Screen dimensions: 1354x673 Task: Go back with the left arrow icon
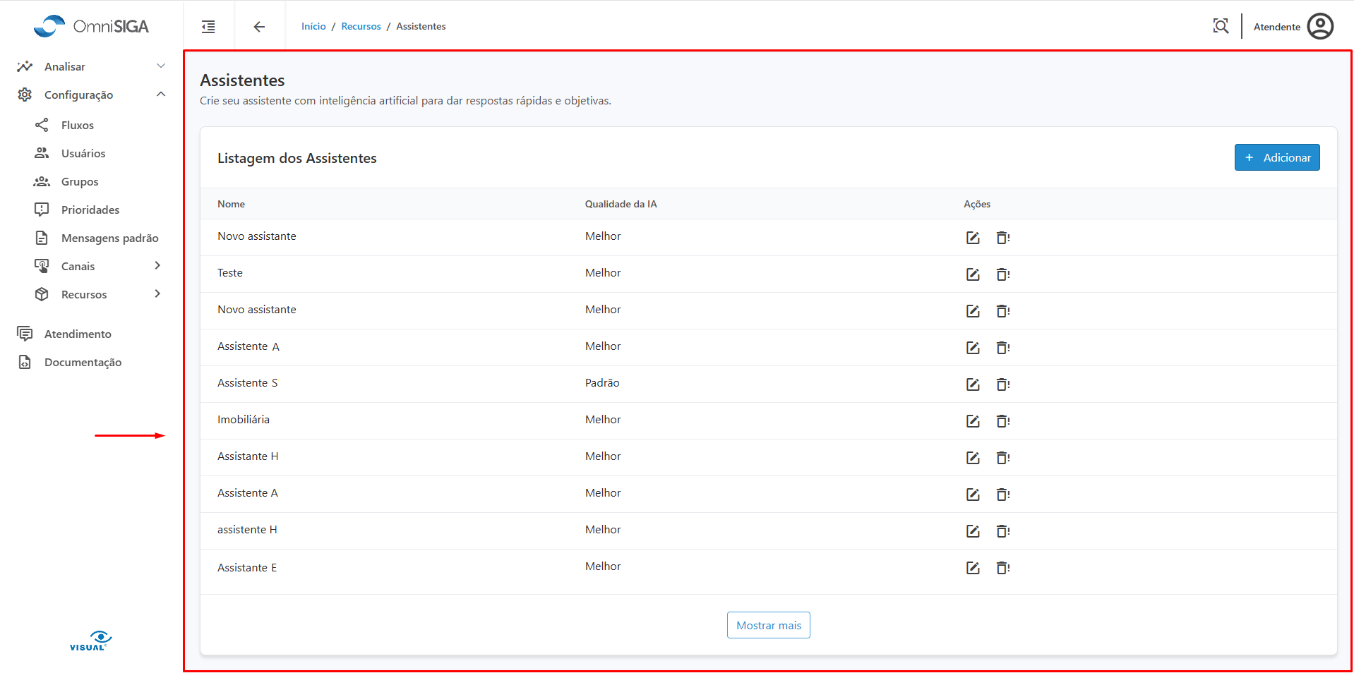click(x=259, y=27)
